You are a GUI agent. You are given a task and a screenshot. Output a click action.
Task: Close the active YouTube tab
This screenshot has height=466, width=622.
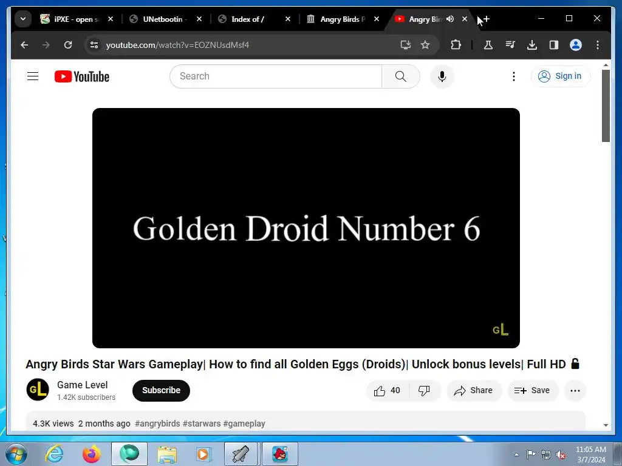tap(465, 19)
